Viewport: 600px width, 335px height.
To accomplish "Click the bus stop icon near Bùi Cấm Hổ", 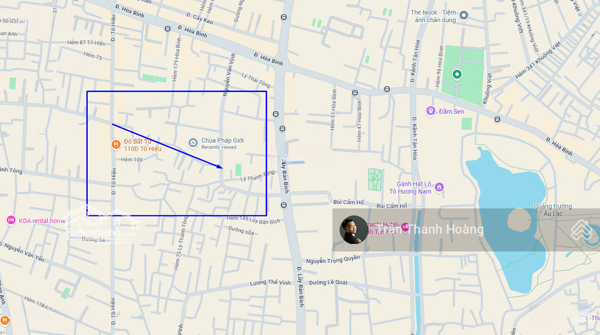I will point(283,205).
